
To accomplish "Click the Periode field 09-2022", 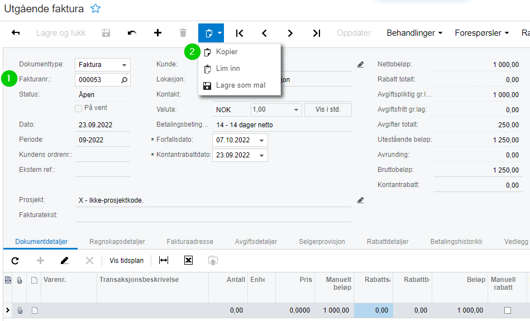I will (102, 140).
